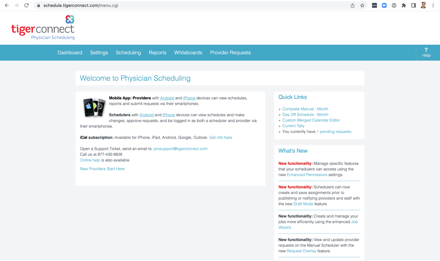Open the Request Overlay link
The image size is (440, 261).
click(x=301, y=251)
